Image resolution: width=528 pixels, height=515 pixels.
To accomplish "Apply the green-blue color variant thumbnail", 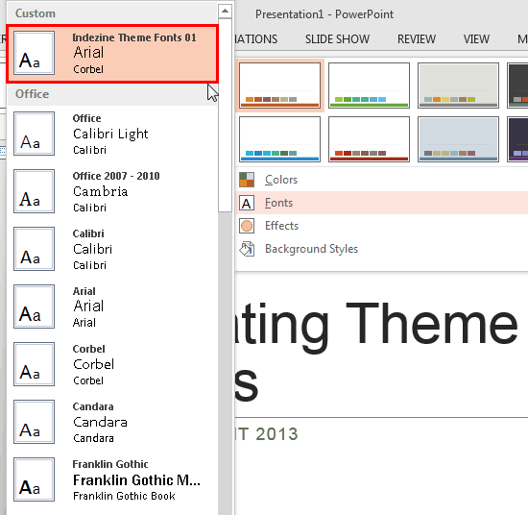I will [369, 86].
